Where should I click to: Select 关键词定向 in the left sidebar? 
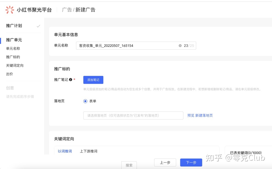click(x=14, y=65)
